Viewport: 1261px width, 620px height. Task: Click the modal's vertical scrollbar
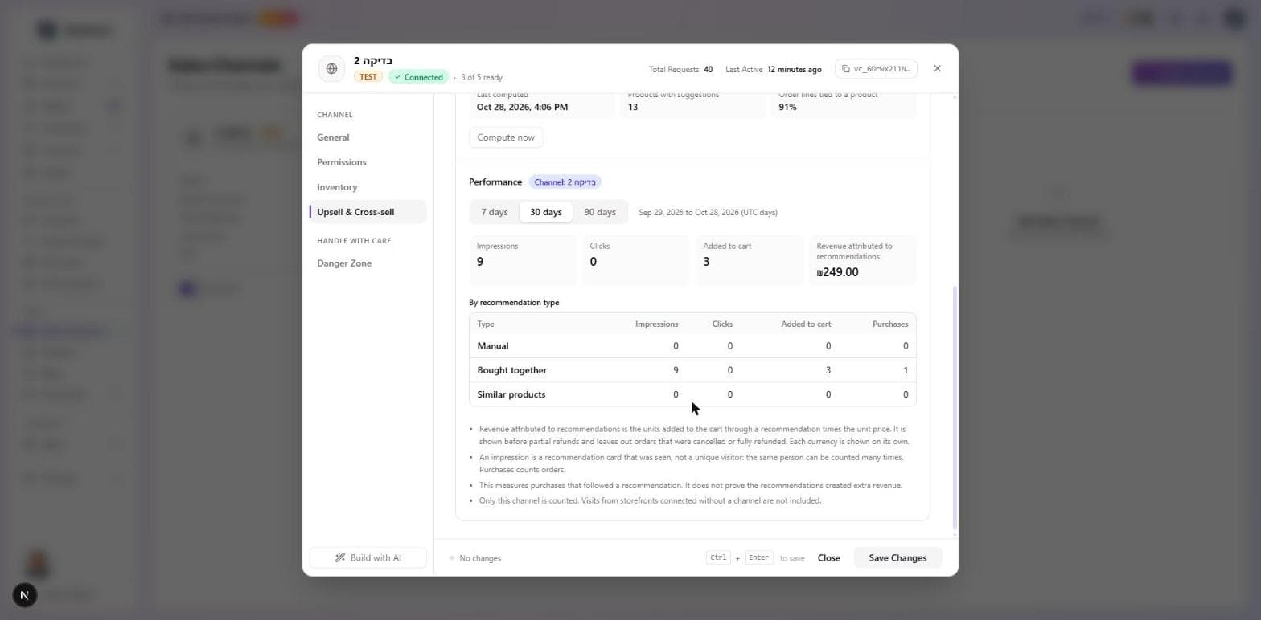(955, 407)
